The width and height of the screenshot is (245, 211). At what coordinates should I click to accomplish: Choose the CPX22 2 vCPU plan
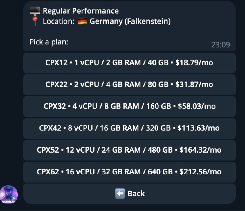[129, 85]
